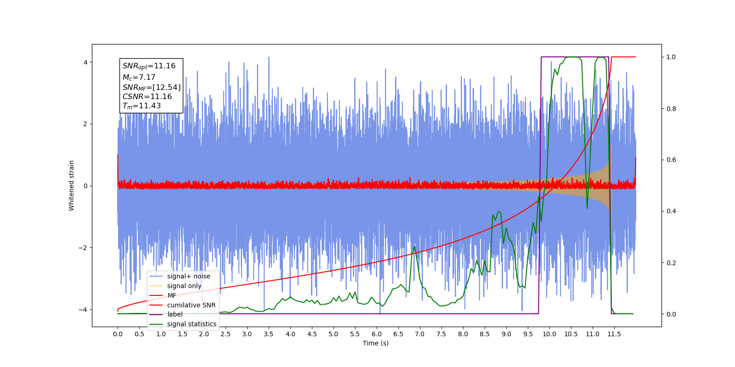The height and width of the screenshot is (367, 735).
Task: Click the right y-axis tick label 0.8
Action: click(x=671, y=109)
